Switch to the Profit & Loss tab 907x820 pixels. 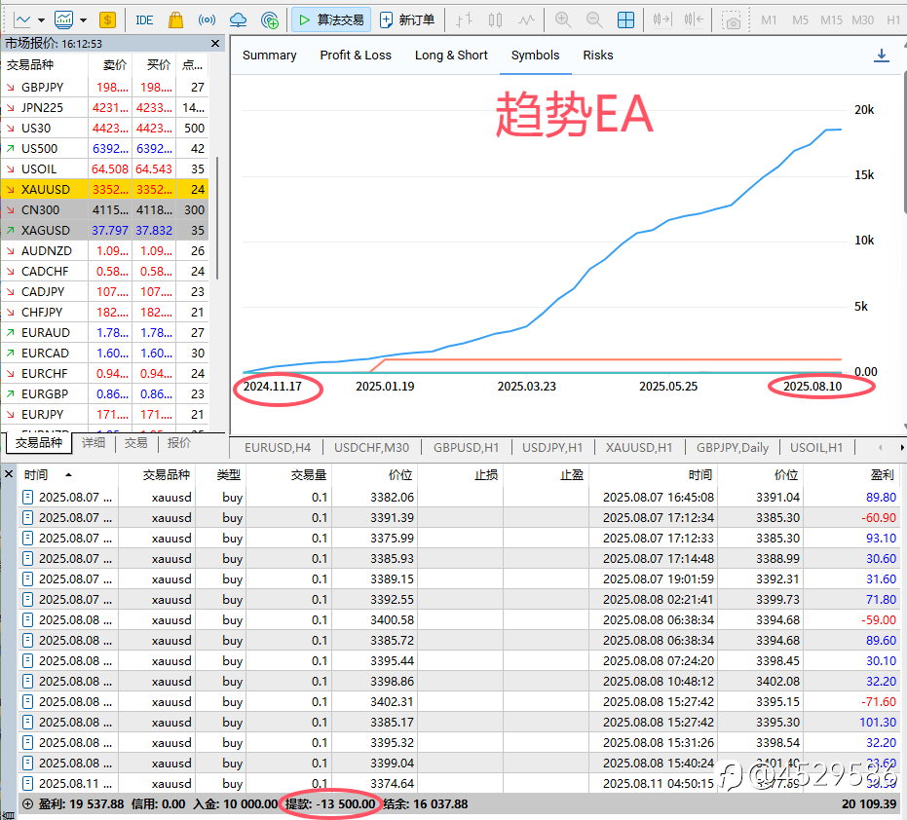[356, 56]
